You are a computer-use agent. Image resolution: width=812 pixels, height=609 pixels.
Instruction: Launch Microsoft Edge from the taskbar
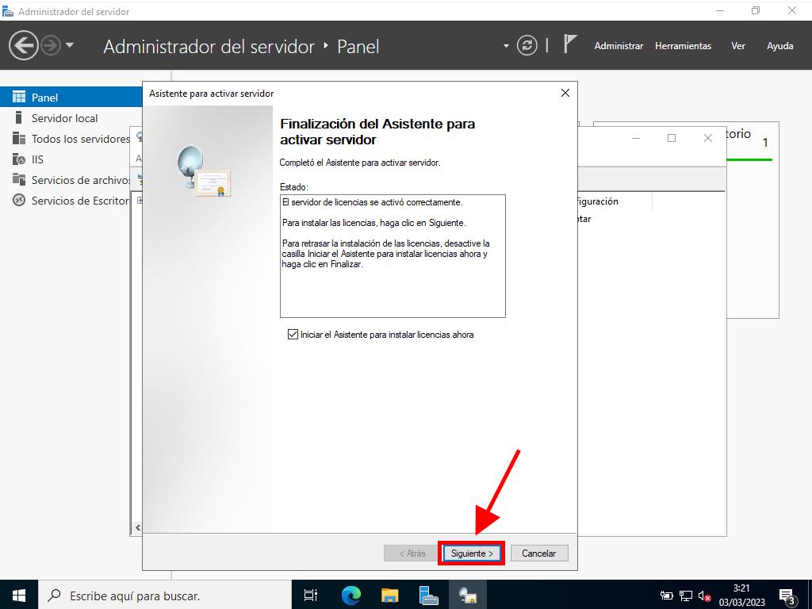coord(350,595)
